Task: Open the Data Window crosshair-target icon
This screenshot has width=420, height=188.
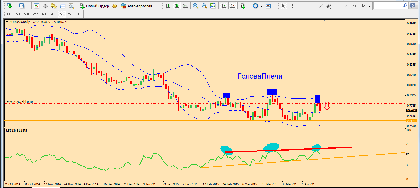Action: coord(45,6)
